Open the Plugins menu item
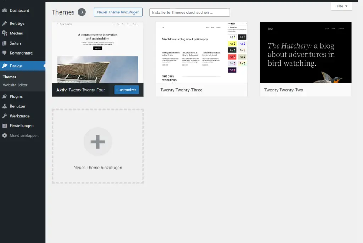The image size is (363, 243). [x=23, y=96]
